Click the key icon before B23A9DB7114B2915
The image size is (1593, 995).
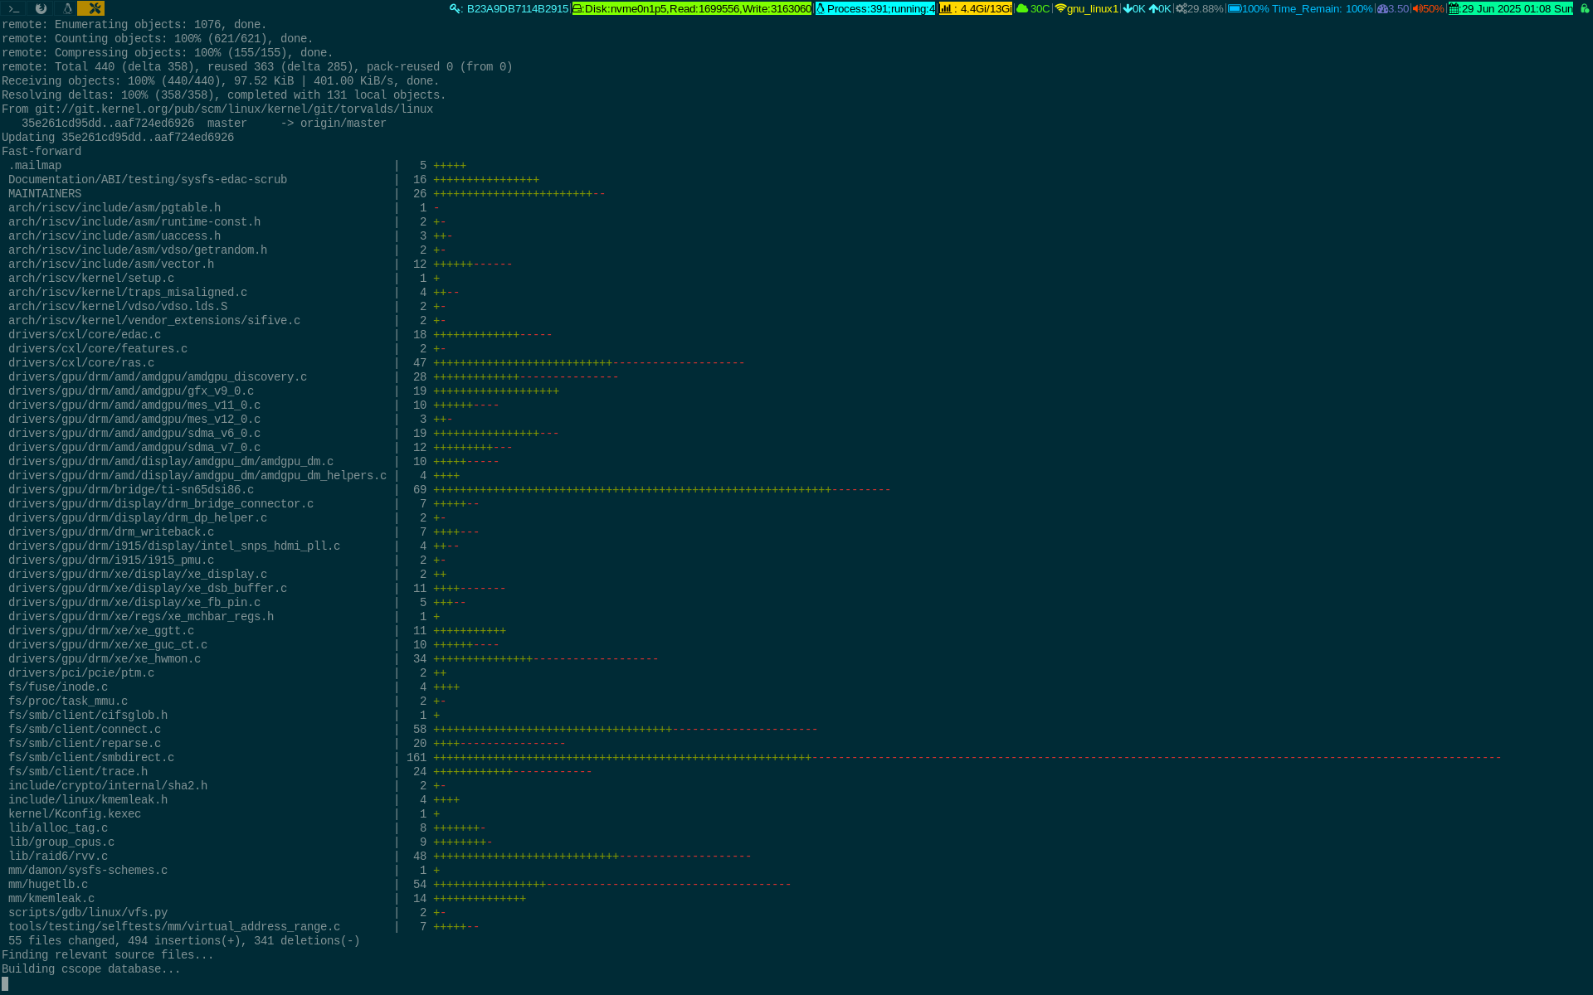pyautogui.click(x=455, y=8)
